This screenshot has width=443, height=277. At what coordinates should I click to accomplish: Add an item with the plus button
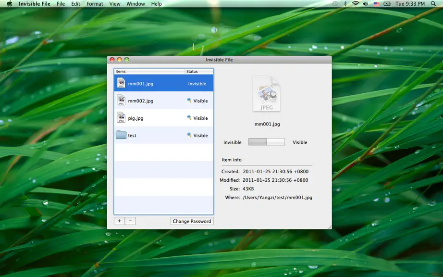[119, 221]
